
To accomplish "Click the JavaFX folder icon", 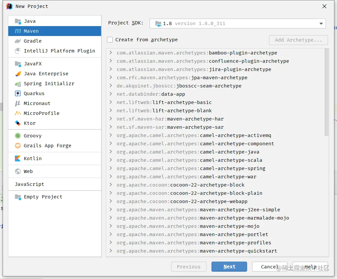I will coord(18,64).
